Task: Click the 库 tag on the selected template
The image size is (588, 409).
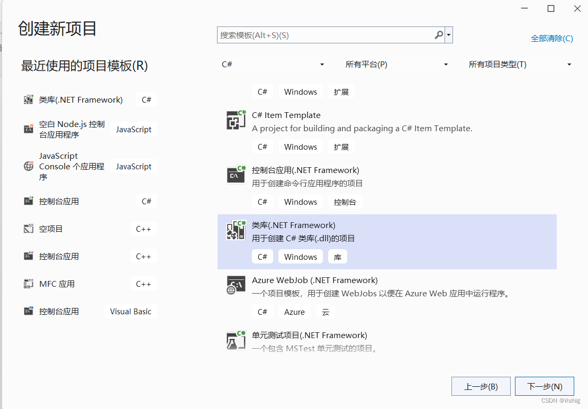Action: [x=338, y=257]
